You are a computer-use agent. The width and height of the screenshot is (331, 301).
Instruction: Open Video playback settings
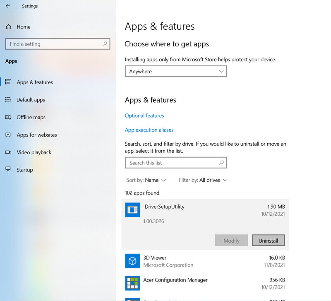[x=34, y=152]
